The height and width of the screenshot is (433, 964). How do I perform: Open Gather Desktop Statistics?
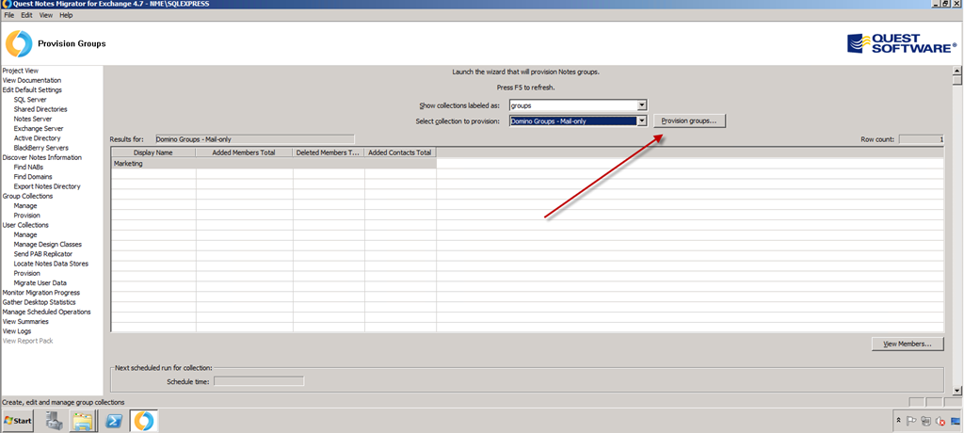pyautogui.click(x=40, y=302)
